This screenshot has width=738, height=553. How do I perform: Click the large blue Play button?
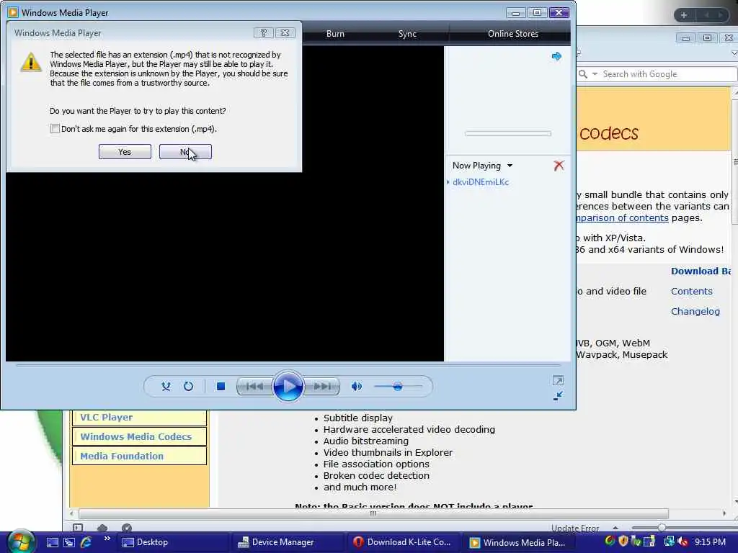(x=288, y=387)
